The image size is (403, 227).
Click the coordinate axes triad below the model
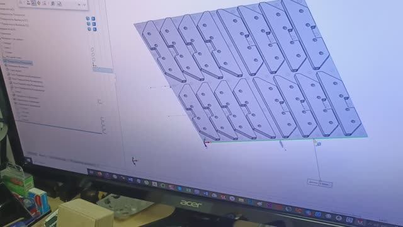134,161
